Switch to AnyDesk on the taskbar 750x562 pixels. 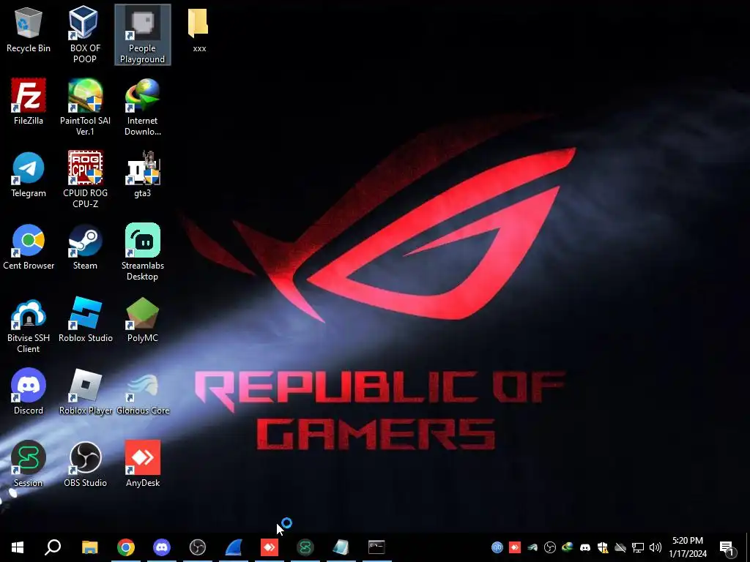click(x=270, y=547)
